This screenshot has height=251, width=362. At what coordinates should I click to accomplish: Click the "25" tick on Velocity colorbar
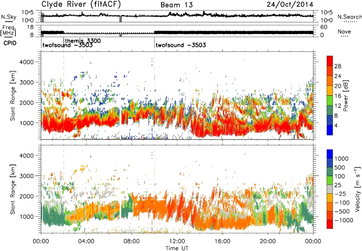click(x=338, y=185)
